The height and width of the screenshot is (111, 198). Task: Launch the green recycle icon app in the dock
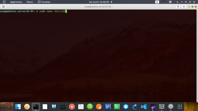90,107
